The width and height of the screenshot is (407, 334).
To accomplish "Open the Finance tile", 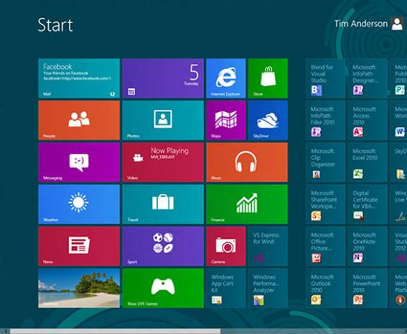I will [x=247, y=204].
